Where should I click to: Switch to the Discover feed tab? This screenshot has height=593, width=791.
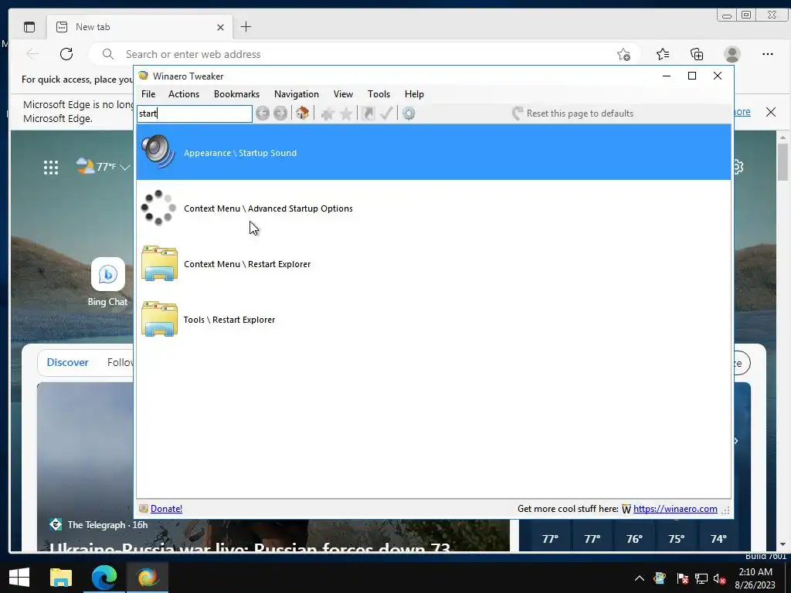tap(68, 362)
